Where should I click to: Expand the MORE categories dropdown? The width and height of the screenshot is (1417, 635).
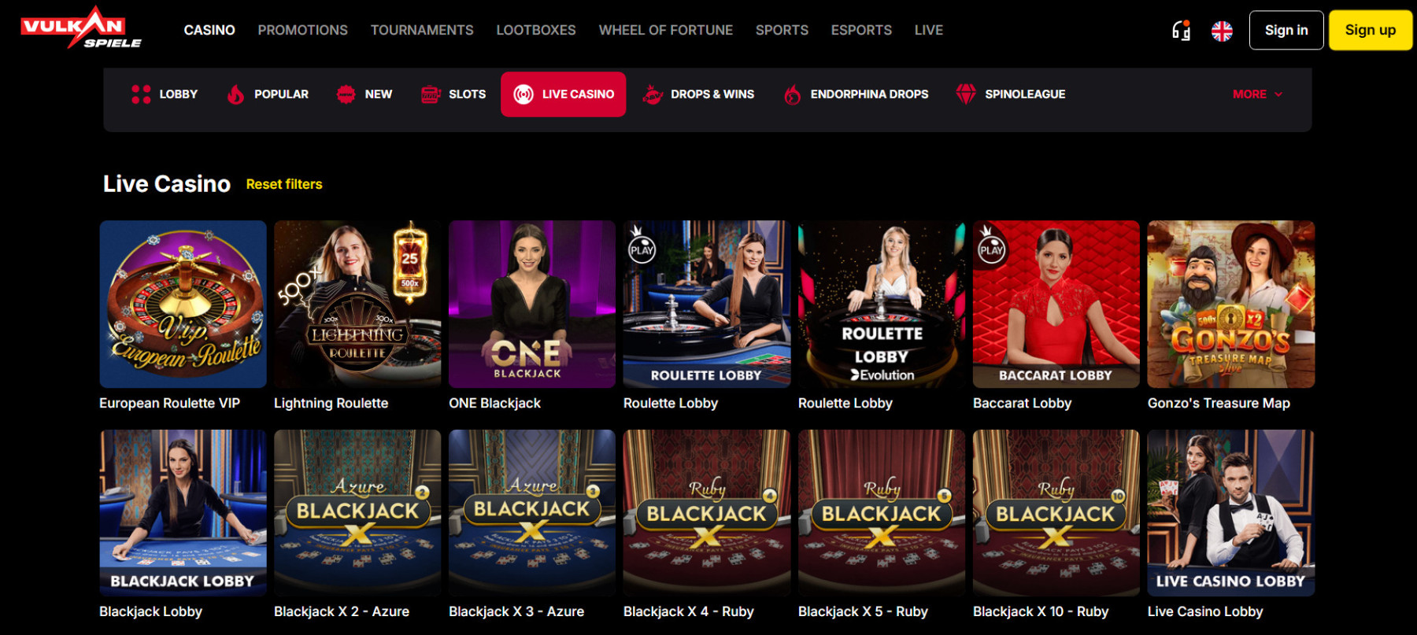pyautogui.click(x=1257, y=94)
